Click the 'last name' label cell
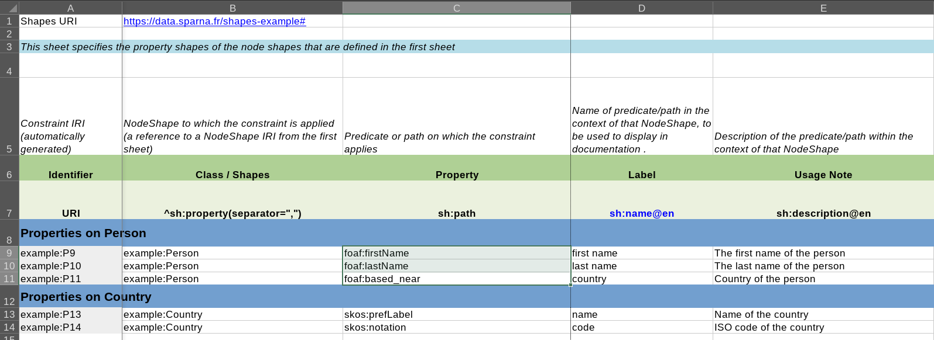The width and height of the screenshot is (934, 340). pyautogui.click(x=642, y=266)
